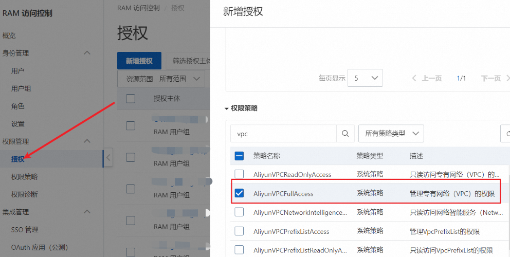Click the 管理专有网络（VPC）的权限 description
The width and height of the screenshot is (510, 257).
[x=452, y=194]
